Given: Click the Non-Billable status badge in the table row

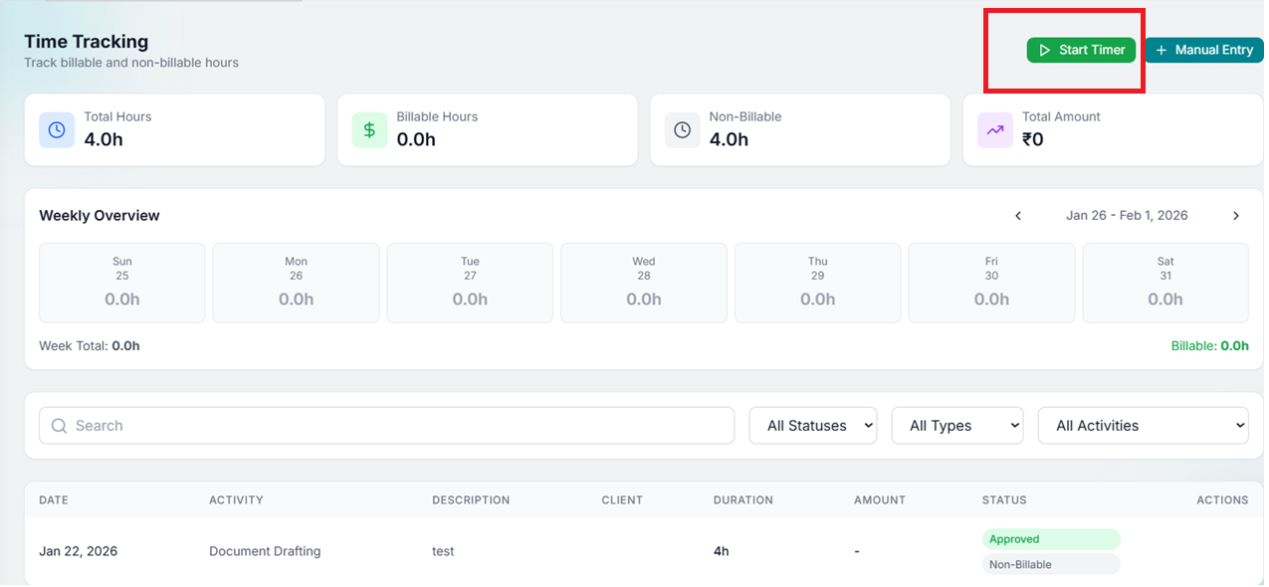Looking at the screenshot, I should coord(1051,564).
